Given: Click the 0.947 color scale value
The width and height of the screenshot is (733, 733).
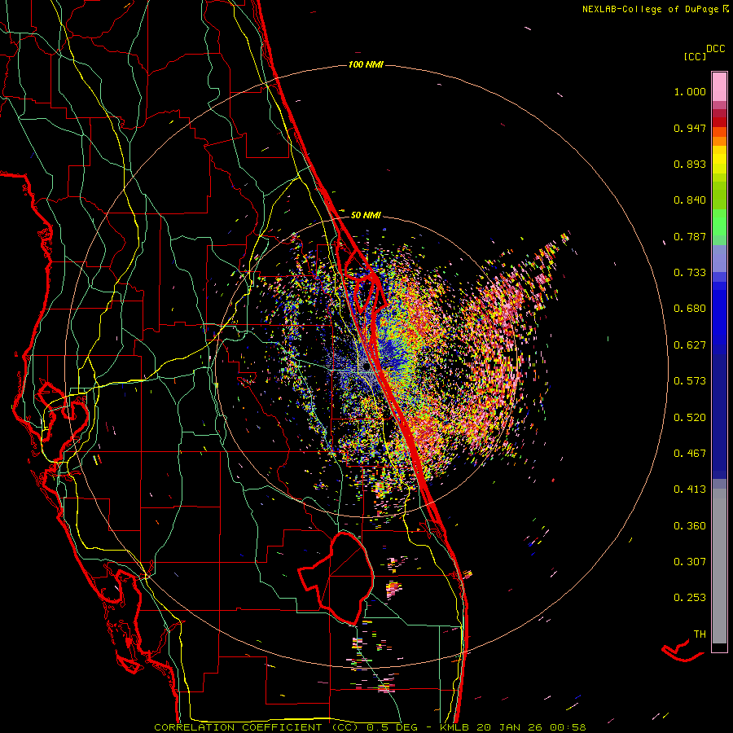Looking at the screenshot, I should coord(690,128).
